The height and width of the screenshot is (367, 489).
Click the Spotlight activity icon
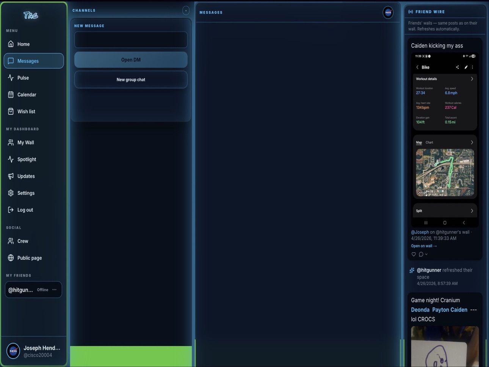point(11,159)
